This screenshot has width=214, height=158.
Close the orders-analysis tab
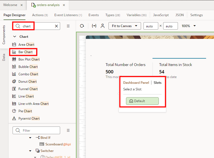click(64, 5)
